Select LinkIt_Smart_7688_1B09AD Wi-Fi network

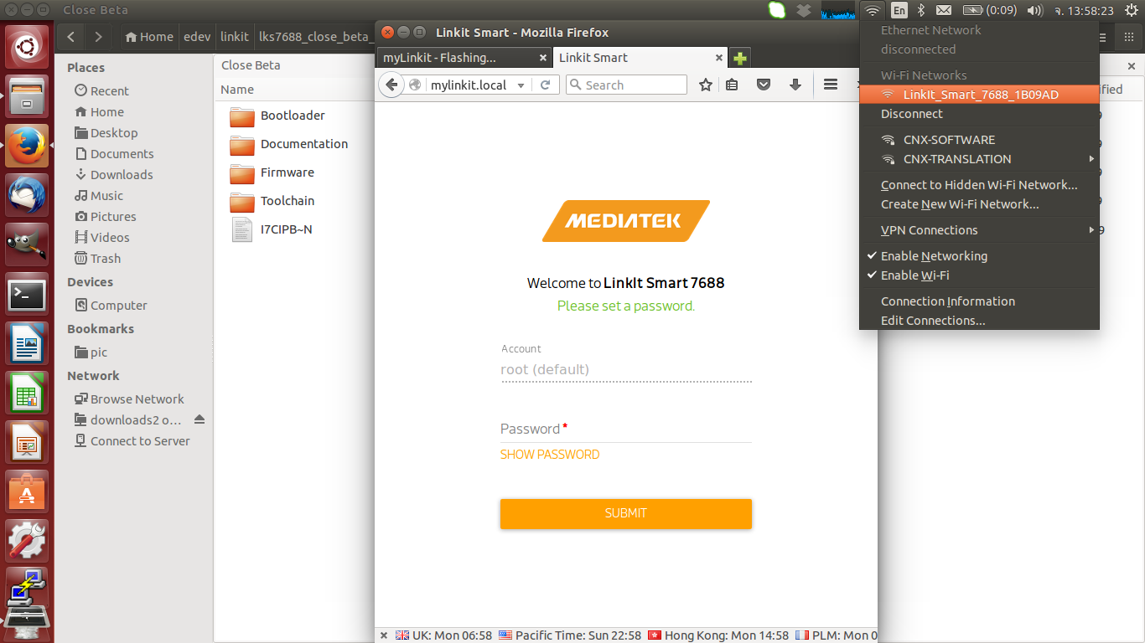979,95
